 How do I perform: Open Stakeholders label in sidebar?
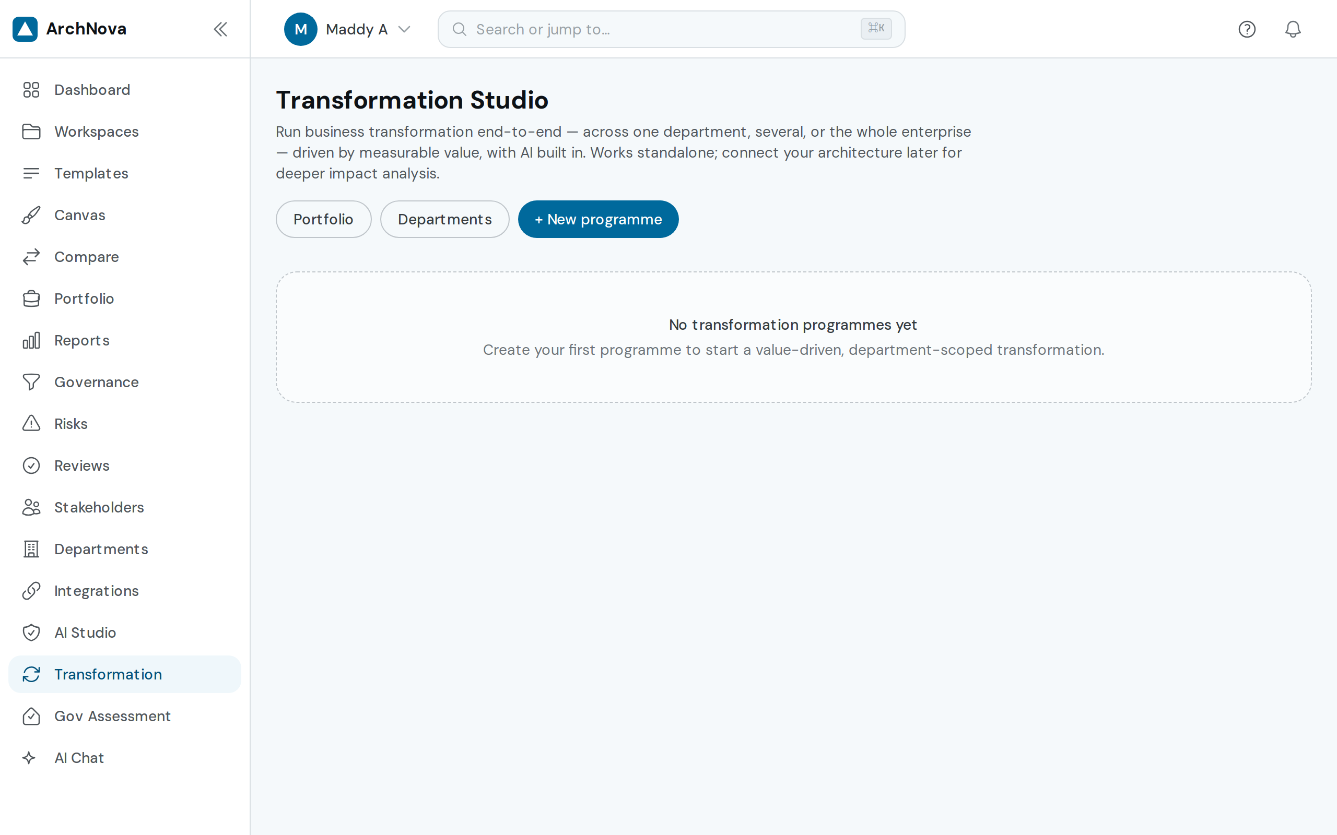(x=99, y=507)
